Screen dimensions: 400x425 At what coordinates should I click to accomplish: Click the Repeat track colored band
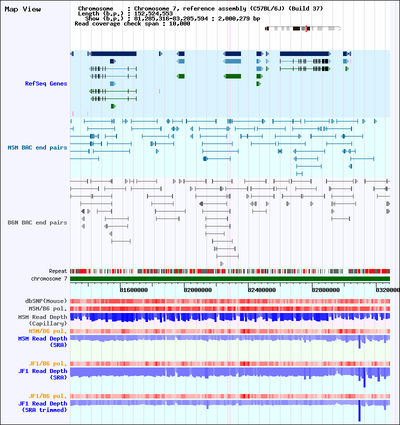pos(230,271)
